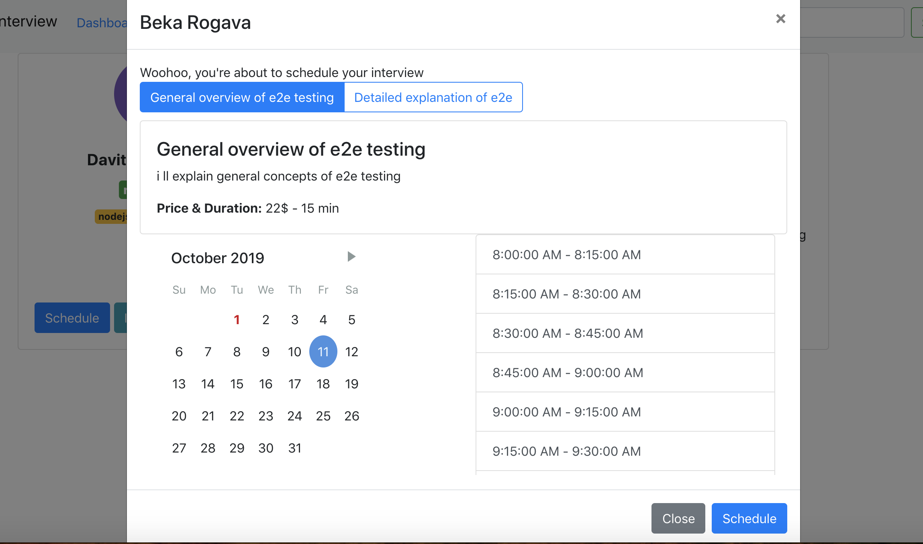923x544 pixels.
Task: Pick the 8:00:00 AM - 8:15:00 AM slot
Action: (625, 255)
